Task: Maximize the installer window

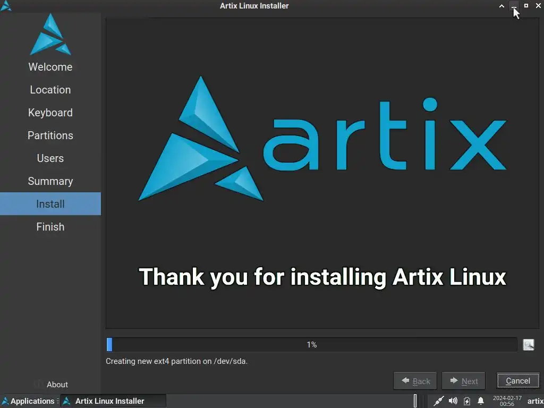Action: point(526,6)
